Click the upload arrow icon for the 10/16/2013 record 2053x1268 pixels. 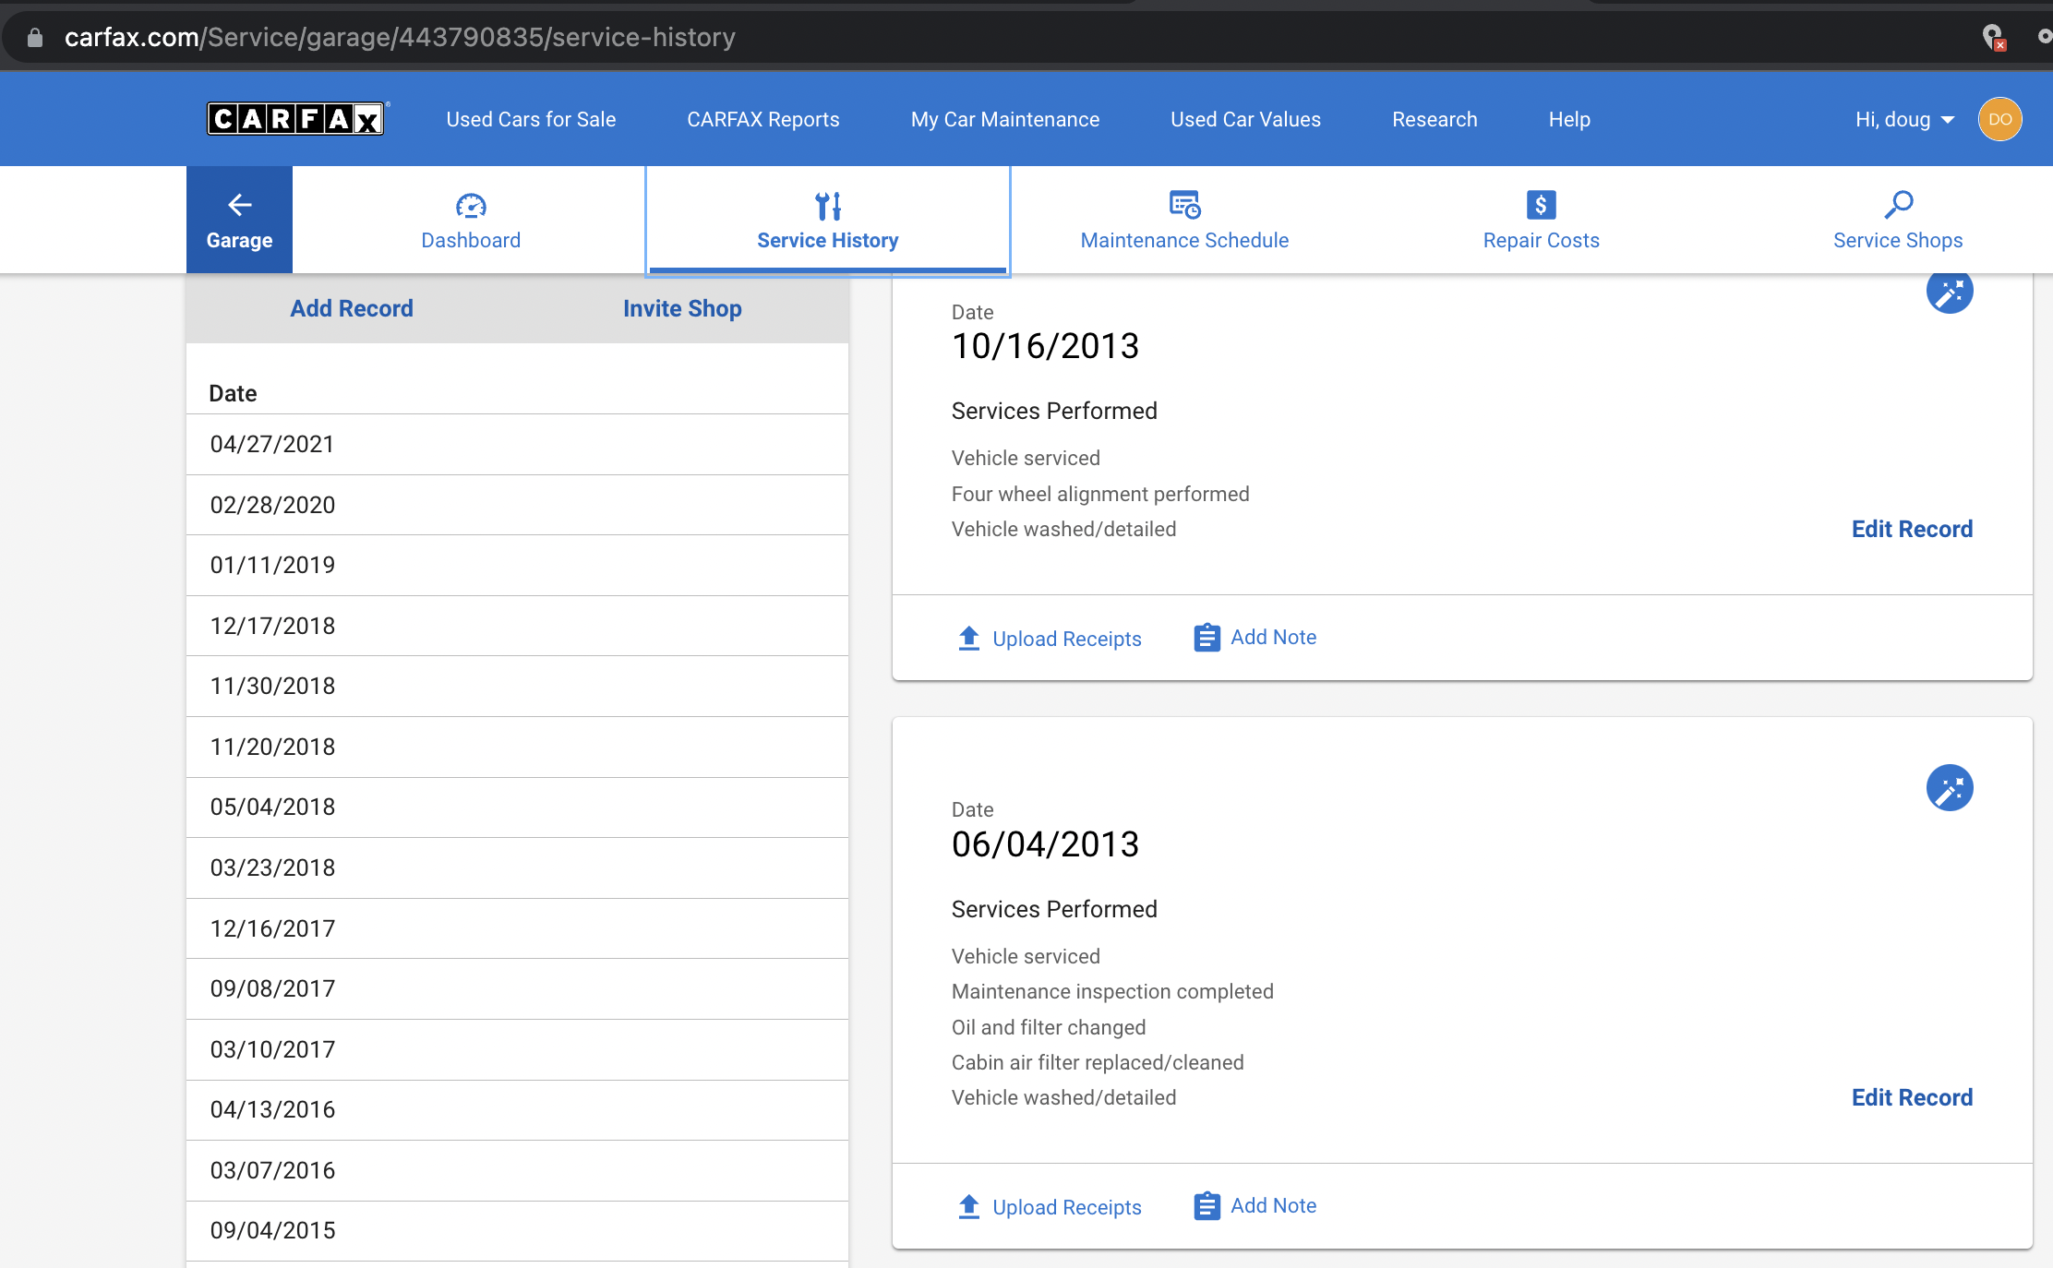[x=968, y=638]
